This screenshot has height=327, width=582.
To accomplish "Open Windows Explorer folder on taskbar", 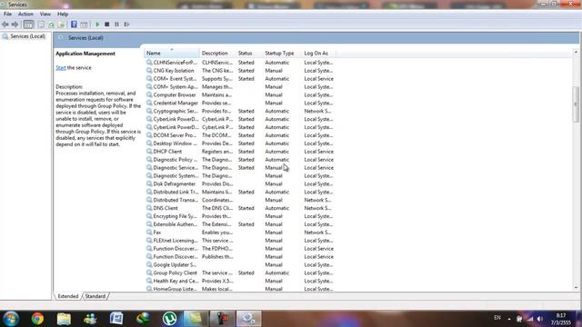I will (x=64, y=319).
